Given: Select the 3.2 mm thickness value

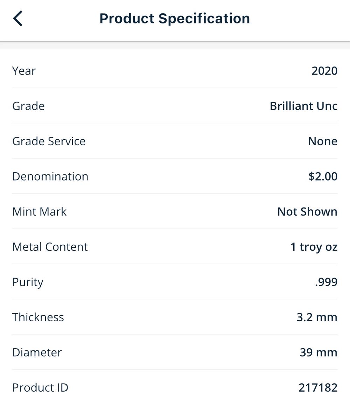Looking at the screenshot, I should coord(317,317).
